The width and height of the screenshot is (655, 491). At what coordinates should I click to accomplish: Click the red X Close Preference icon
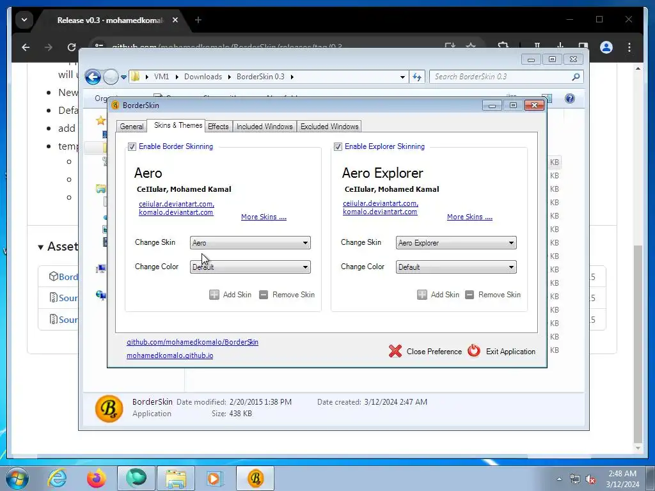pos(395,351)
